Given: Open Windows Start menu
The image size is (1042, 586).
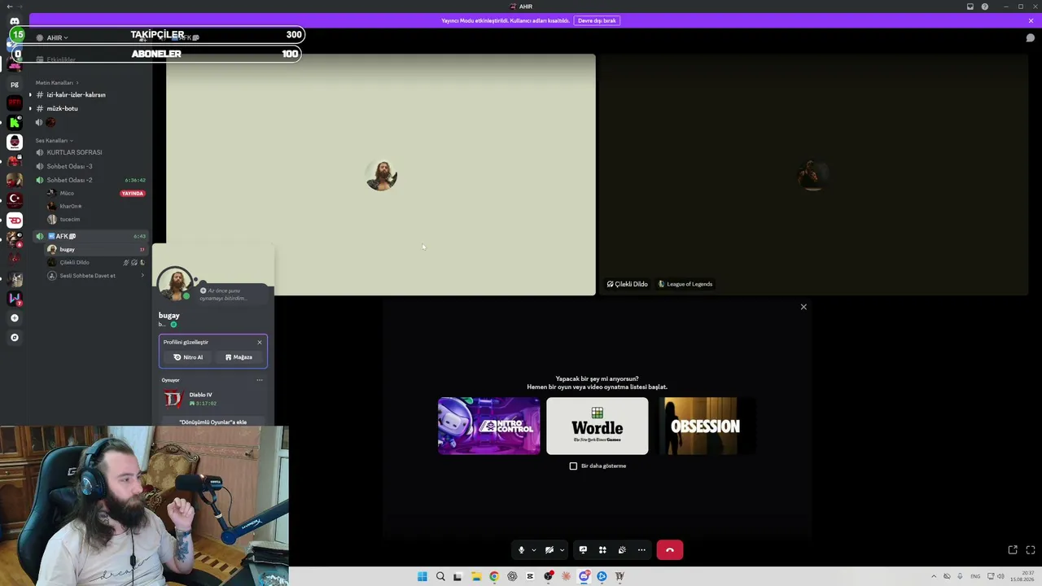Looking at the screenshot, I should click(422, 576).
